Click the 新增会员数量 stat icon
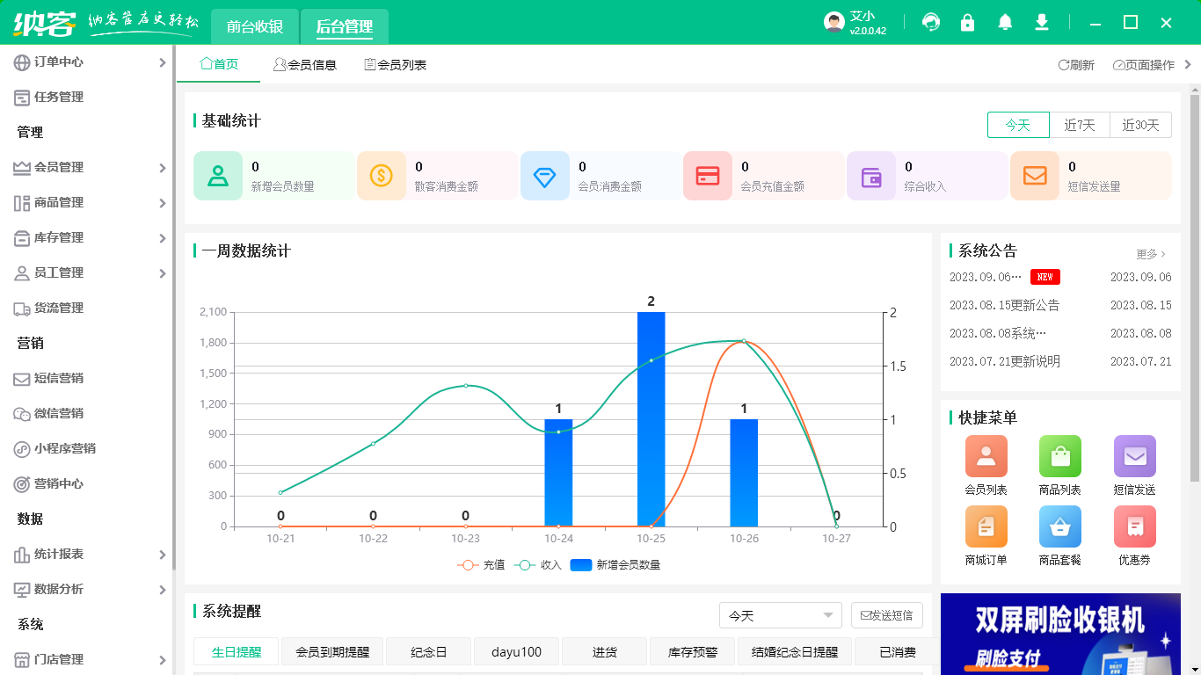The height and width of the screenshot is (675, 1201). [x=218, y=176]
